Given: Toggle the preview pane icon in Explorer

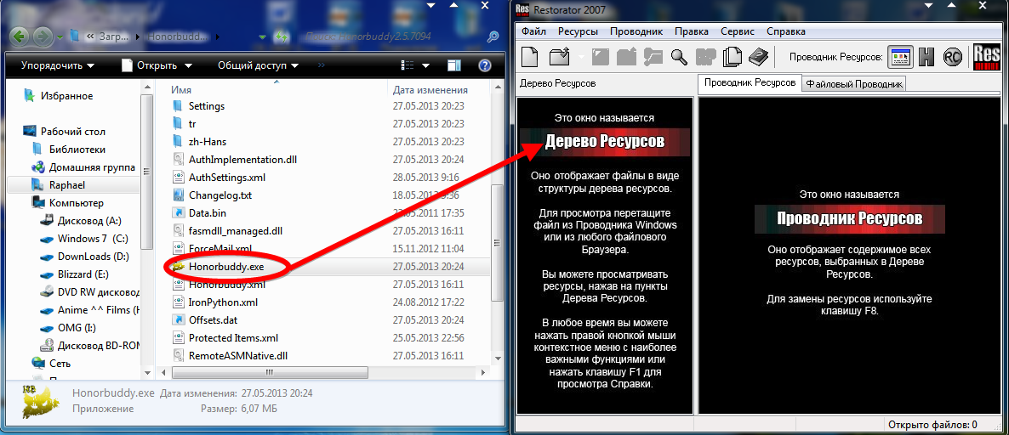Looking at the screenshot, I should [454, 65].
